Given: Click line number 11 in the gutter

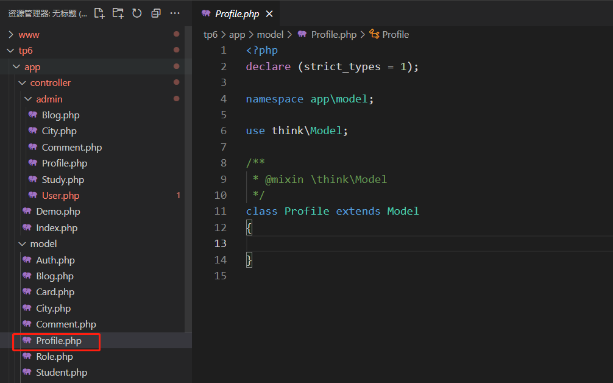Looking at the screenshot, I should (220, 211).
